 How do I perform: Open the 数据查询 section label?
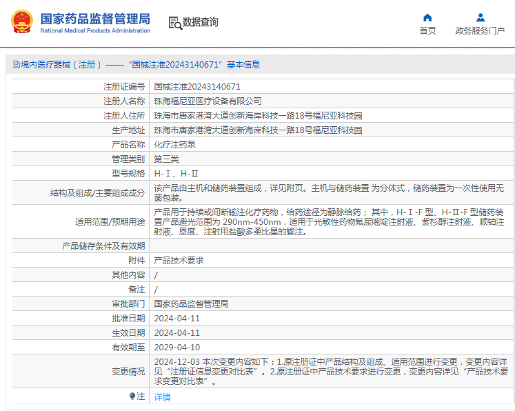(x=201, y=22)
